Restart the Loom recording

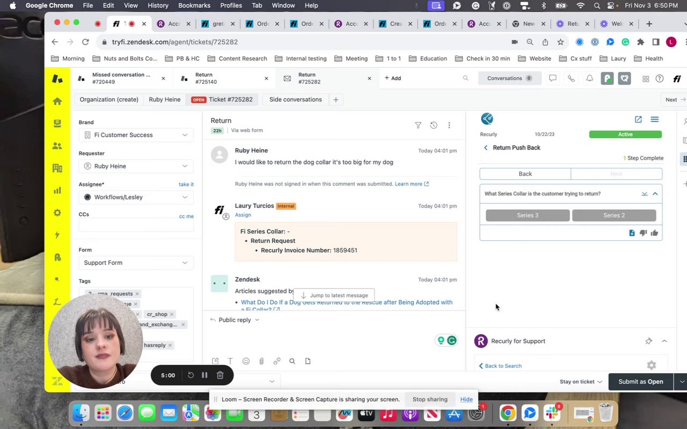pyautogui.click(x=191, y=375)
